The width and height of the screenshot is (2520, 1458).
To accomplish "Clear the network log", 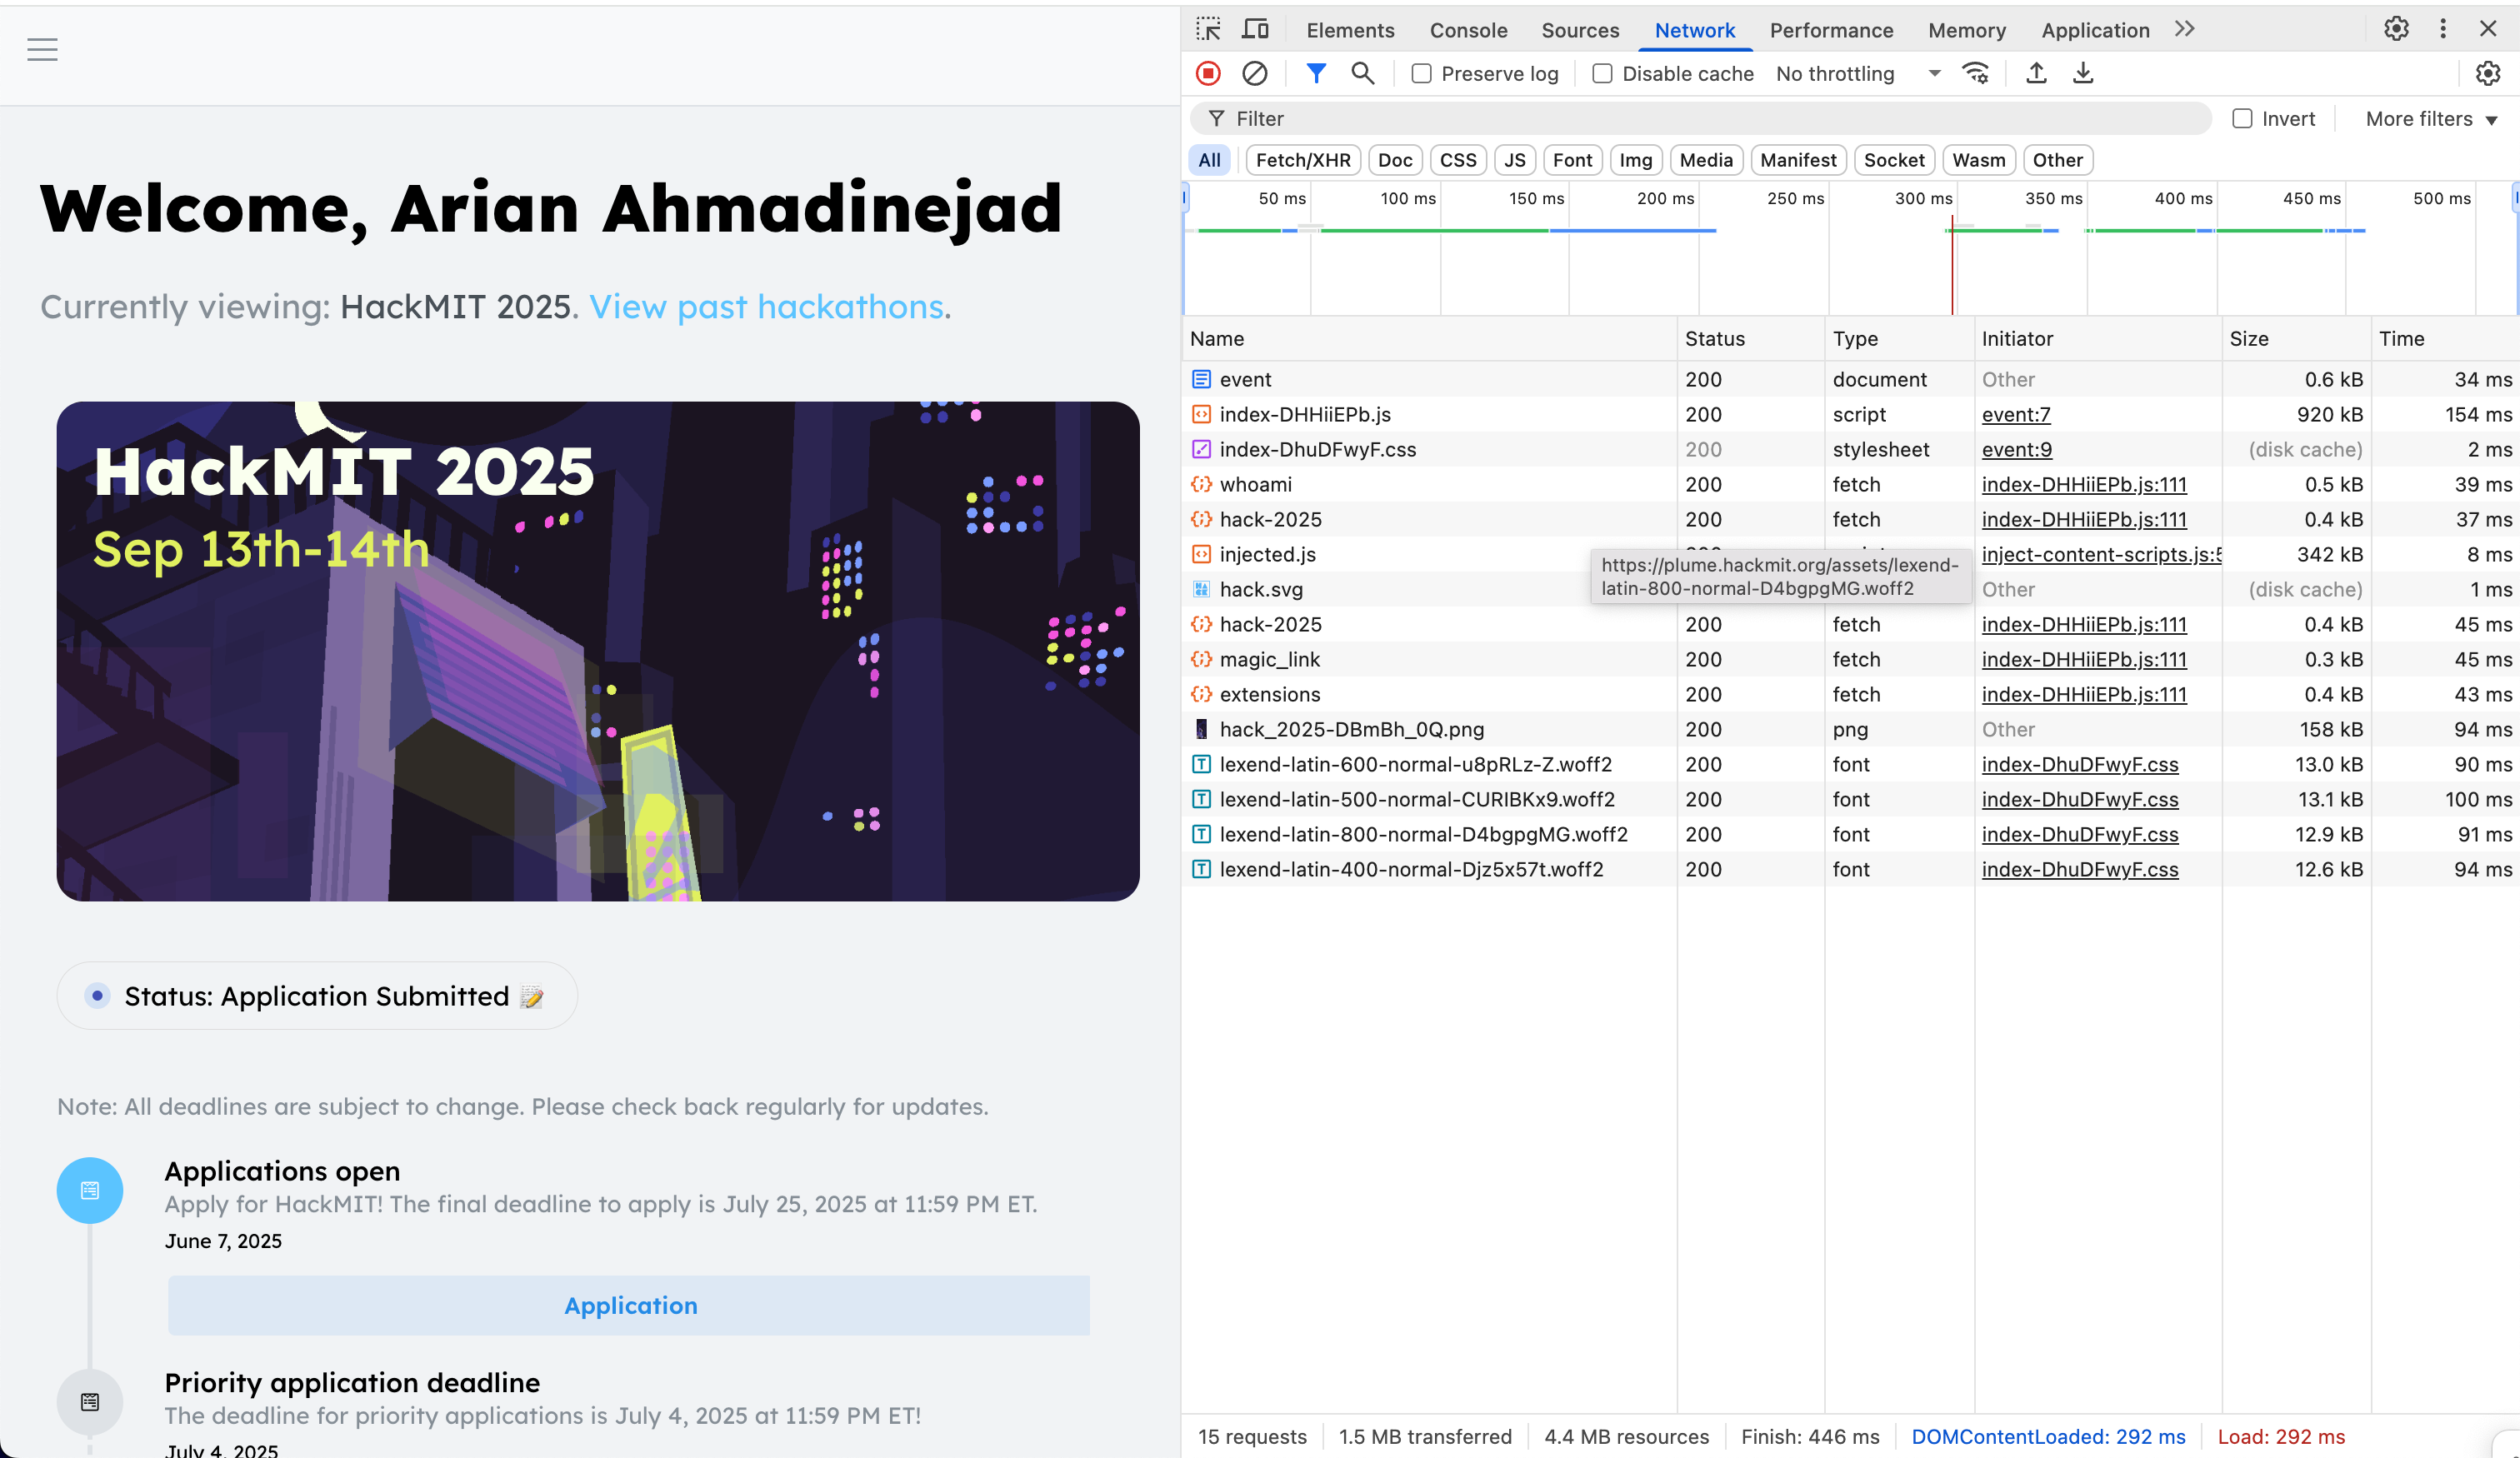I will pyautogui.click(x=1254, y=73).
